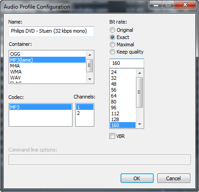Select the Original bit rate radio button
Viewport: 199px width, 192px height.
coord(112,30)
